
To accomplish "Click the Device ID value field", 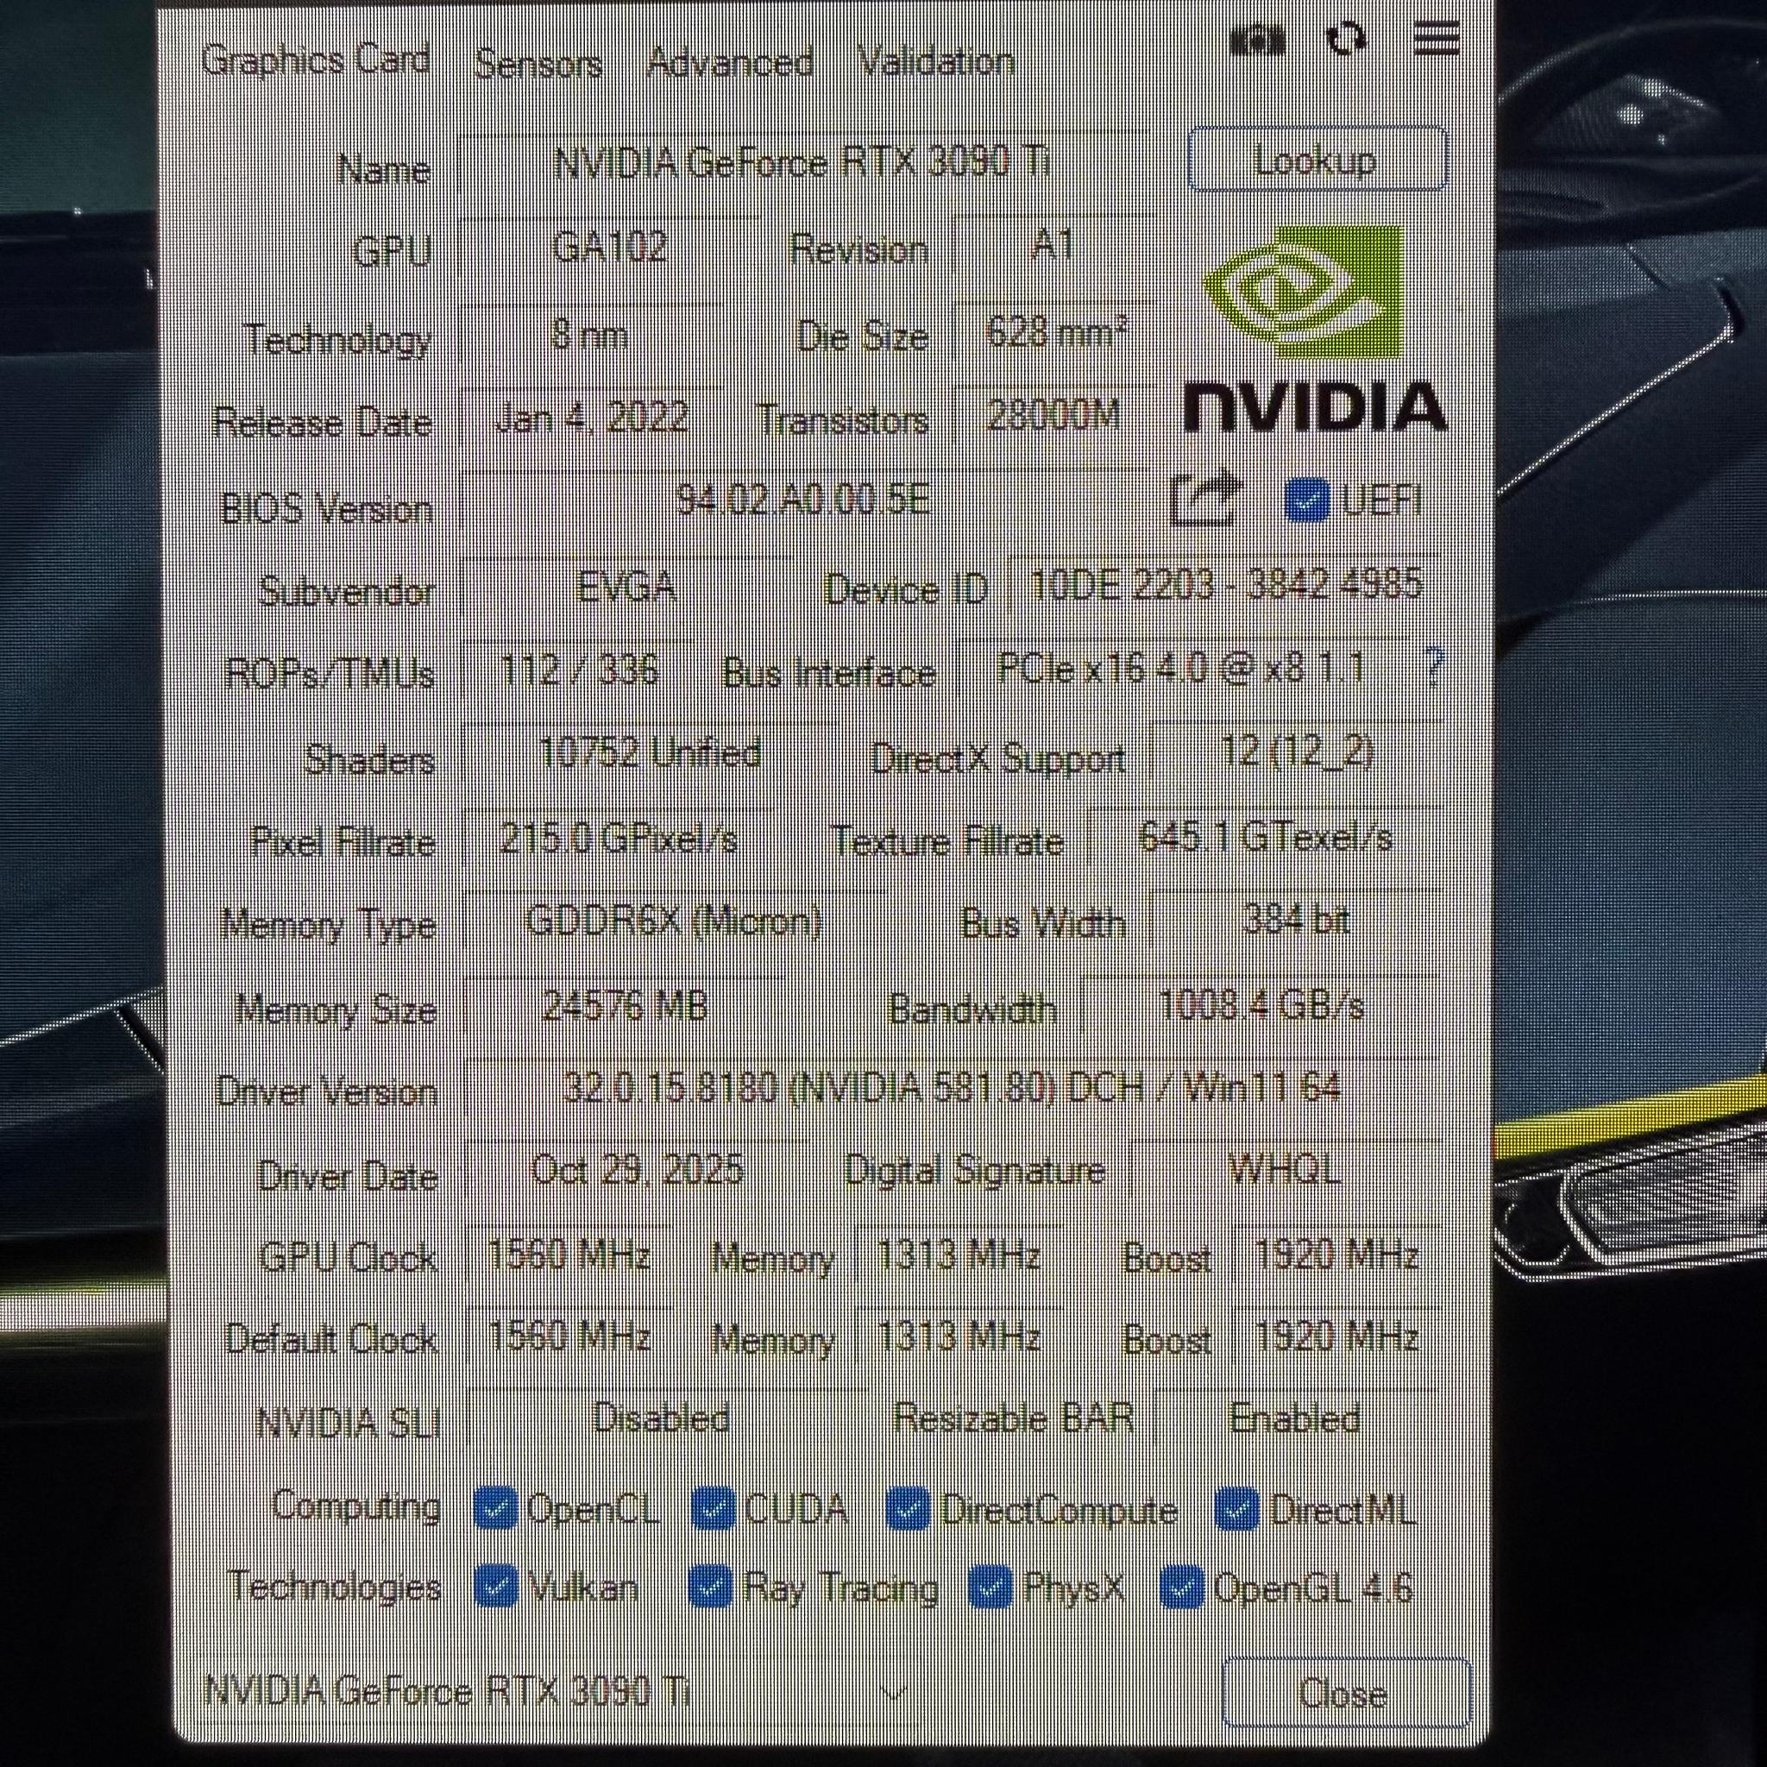I will point(1227,583).
